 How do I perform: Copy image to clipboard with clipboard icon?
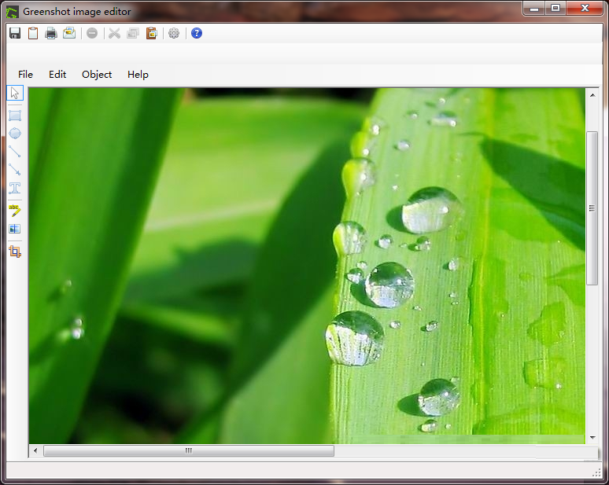33,33
